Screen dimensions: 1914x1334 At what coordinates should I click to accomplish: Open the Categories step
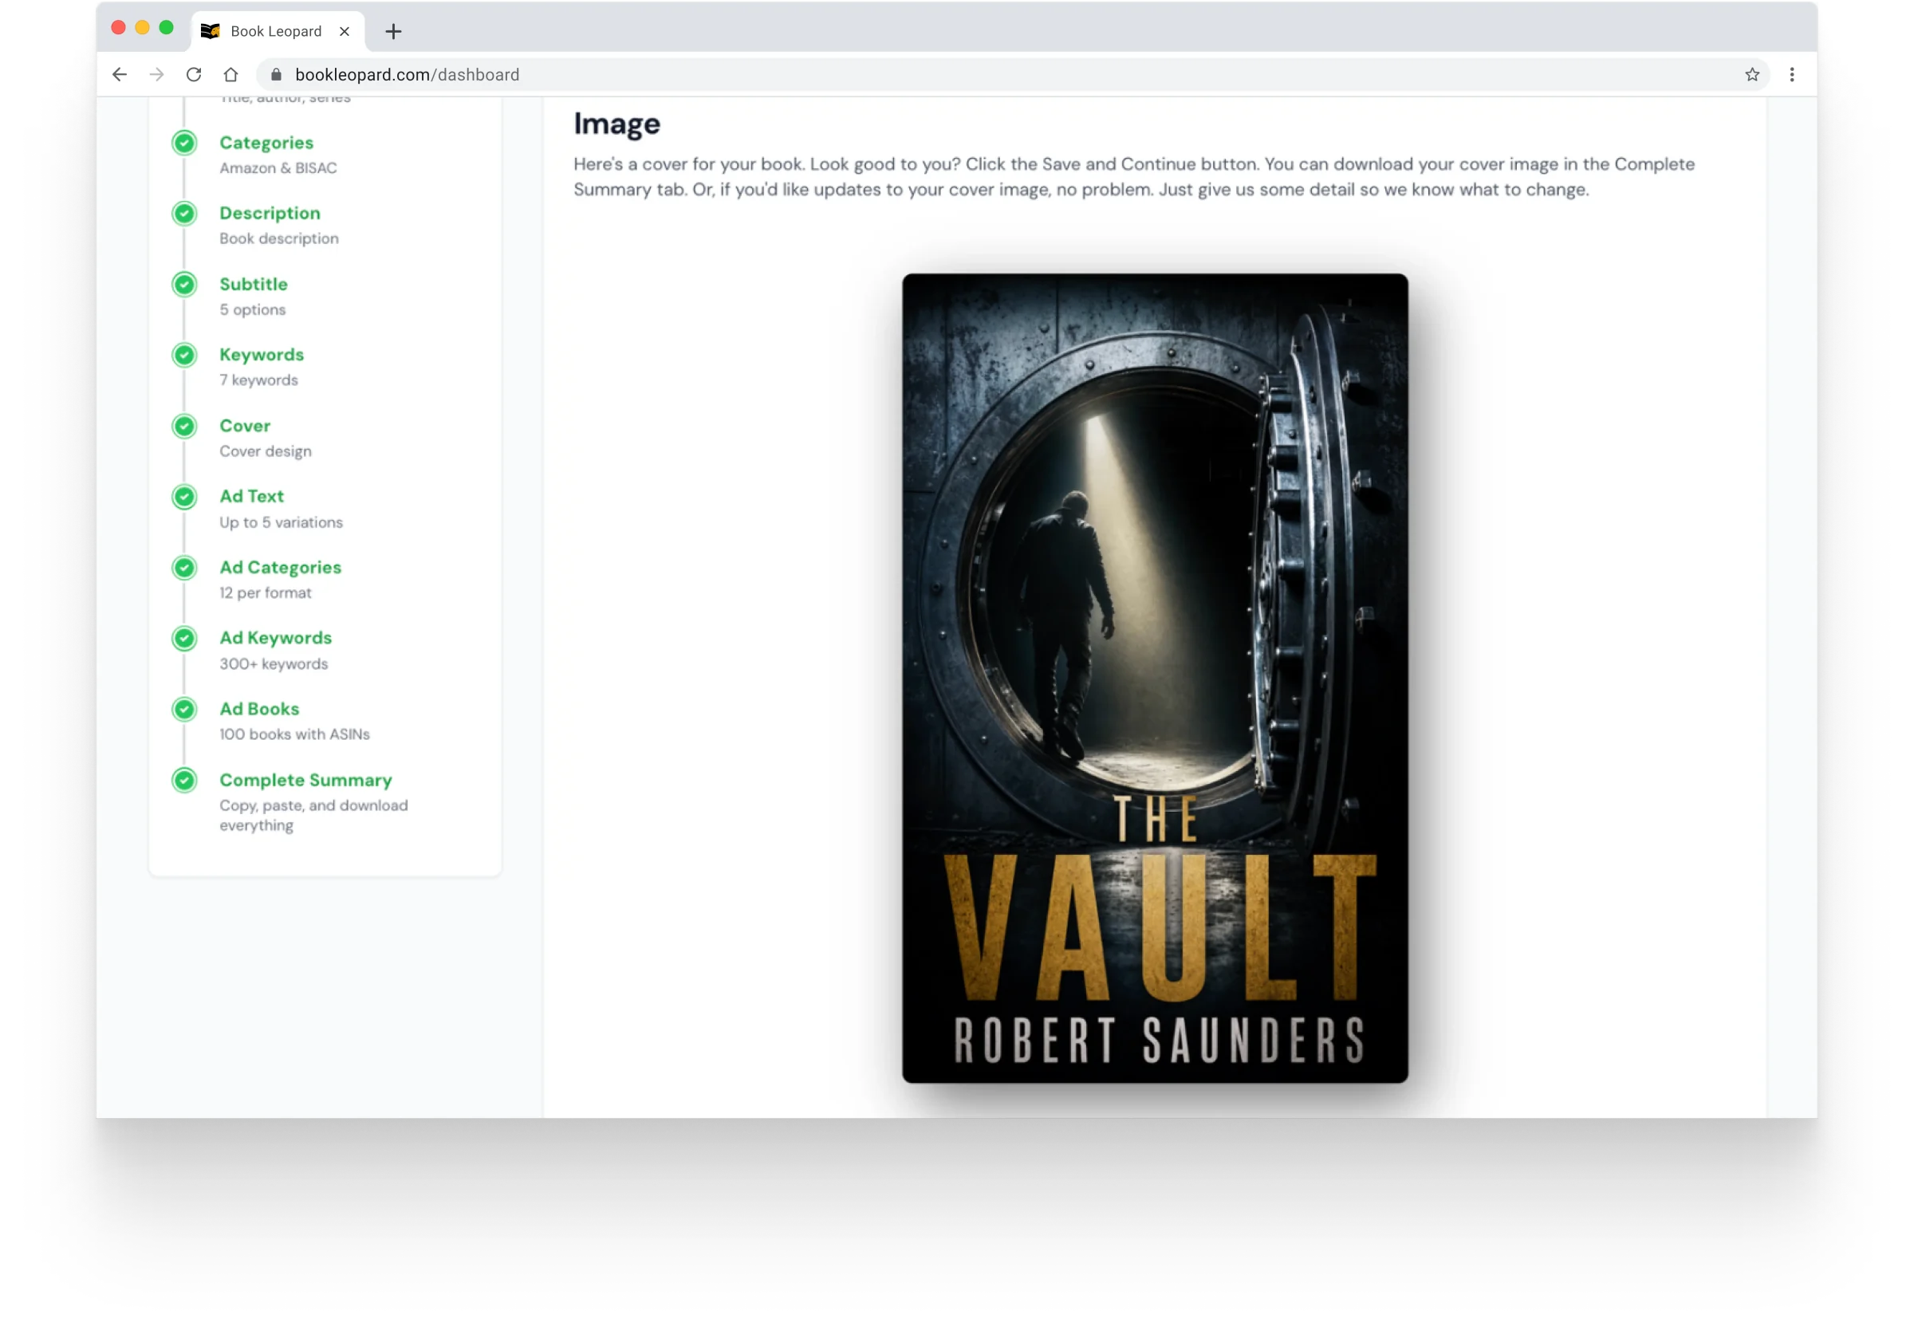[x=266, y=144]
